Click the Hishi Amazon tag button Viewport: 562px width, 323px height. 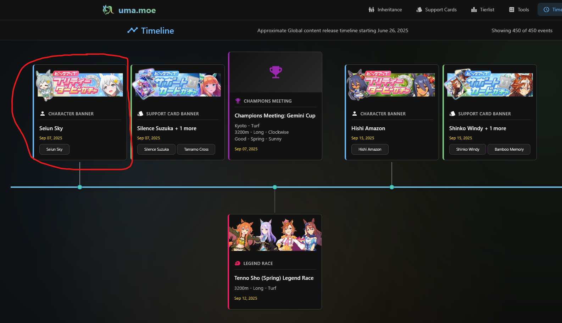click(x=370, y=149)
